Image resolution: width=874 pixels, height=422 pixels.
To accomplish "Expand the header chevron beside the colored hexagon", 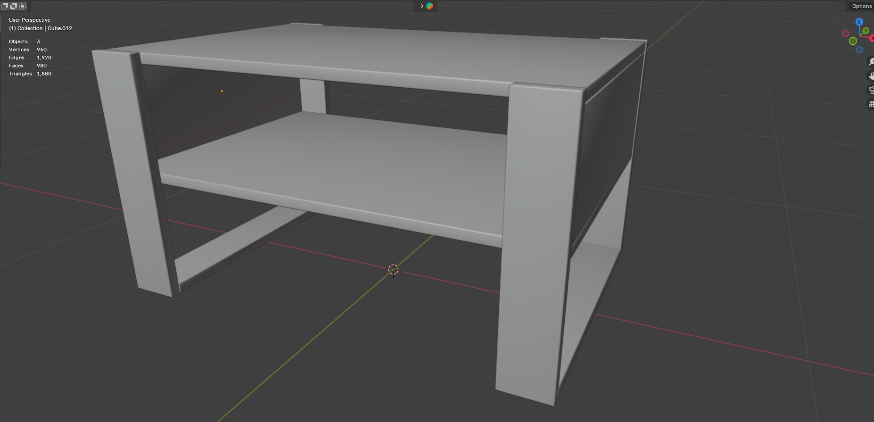I will point(422,6).
